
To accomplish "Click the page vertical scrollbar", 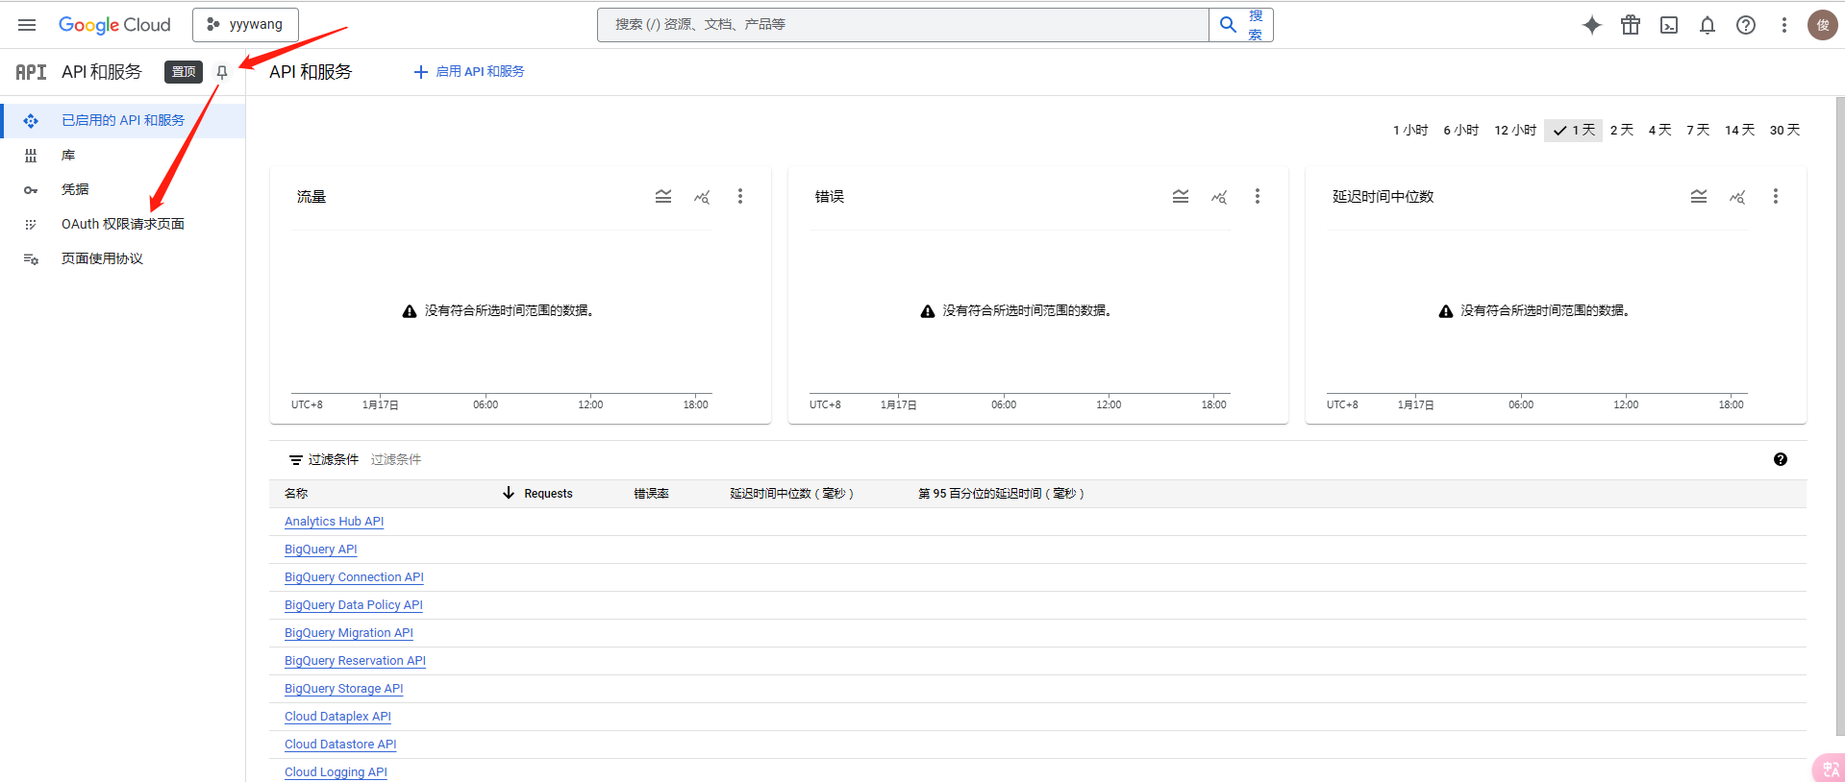I will tap(1839, 413).
